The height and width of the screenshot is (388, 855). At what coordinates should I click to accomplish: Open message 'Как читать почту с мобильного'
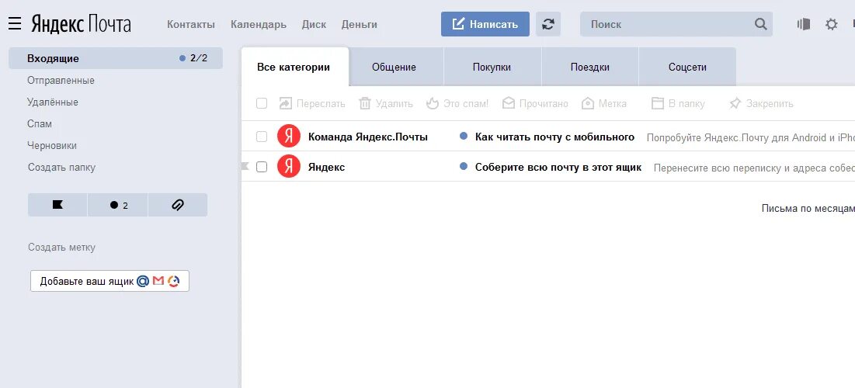(554, 137)
